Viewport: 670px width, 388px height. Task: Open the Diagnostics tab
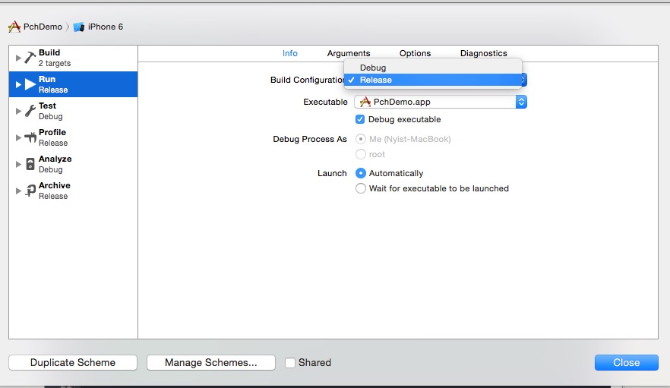483,53
